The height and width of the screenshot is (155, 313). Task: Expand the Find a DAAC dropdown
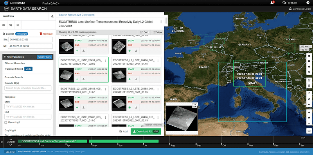51,4
